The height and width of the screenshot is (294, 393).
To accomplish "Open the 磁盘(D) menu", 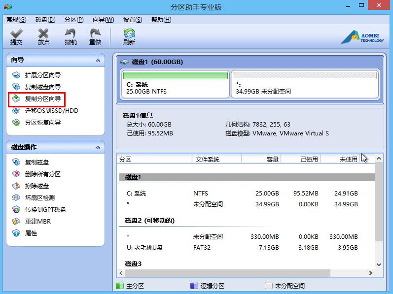I will click(45, 20).
